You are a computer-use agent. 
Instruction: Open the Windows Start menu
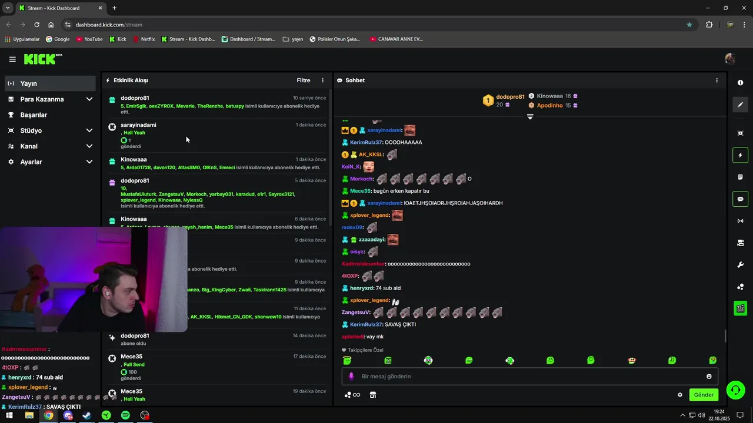(x=9, y=415)
